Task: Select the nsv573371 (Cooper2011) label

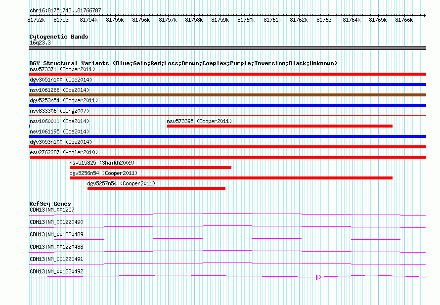Action: coord(62,69)
